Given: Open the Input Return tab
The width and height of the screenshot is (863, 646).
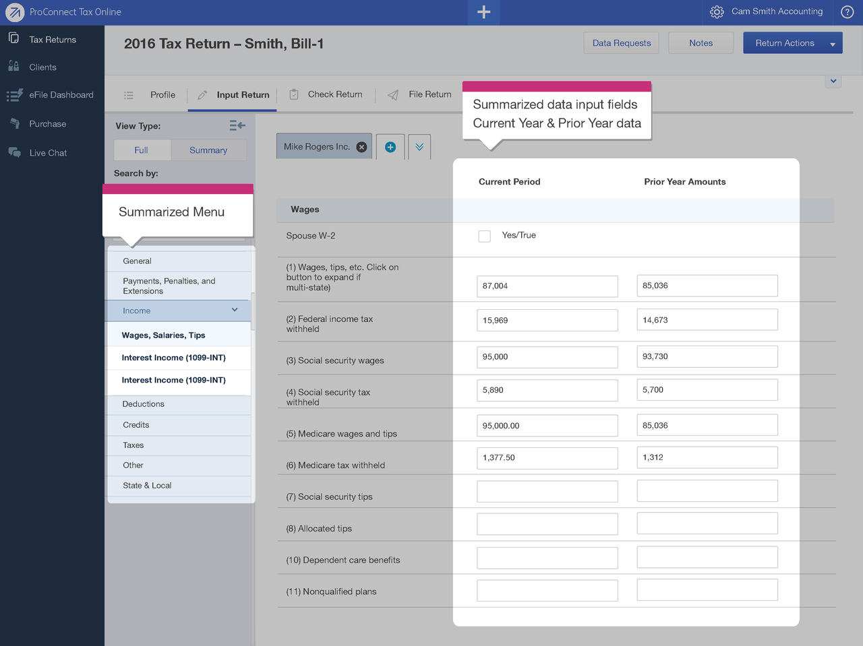Looking at the screenshot, I should [243, 95].
